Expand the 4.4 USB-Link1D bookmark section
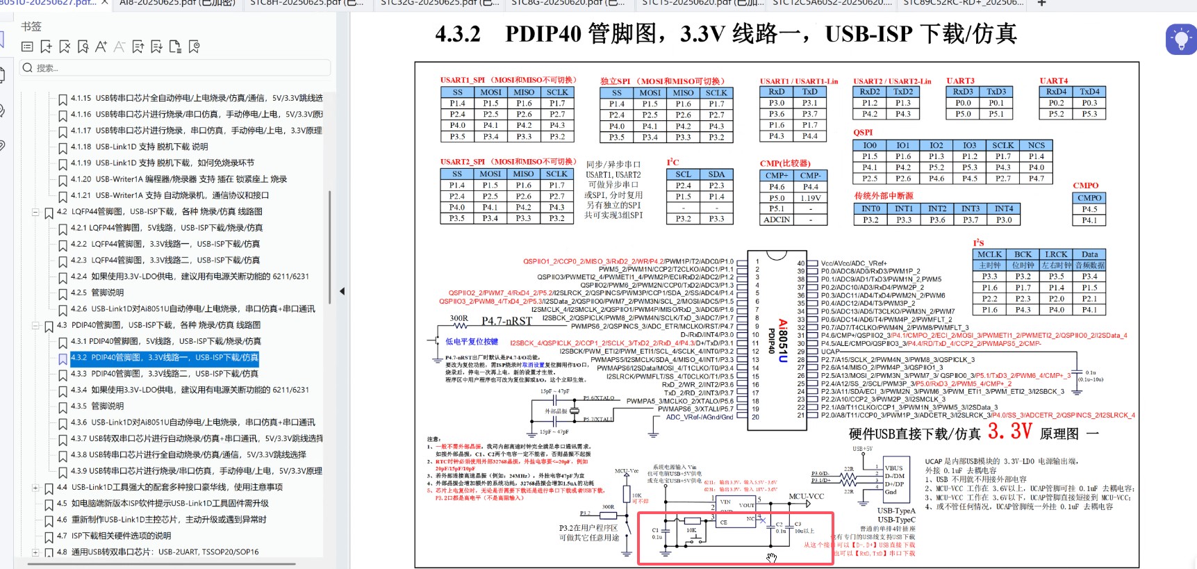The height and width of the screenshot is (569, 1197). click(x=35, y=488)
